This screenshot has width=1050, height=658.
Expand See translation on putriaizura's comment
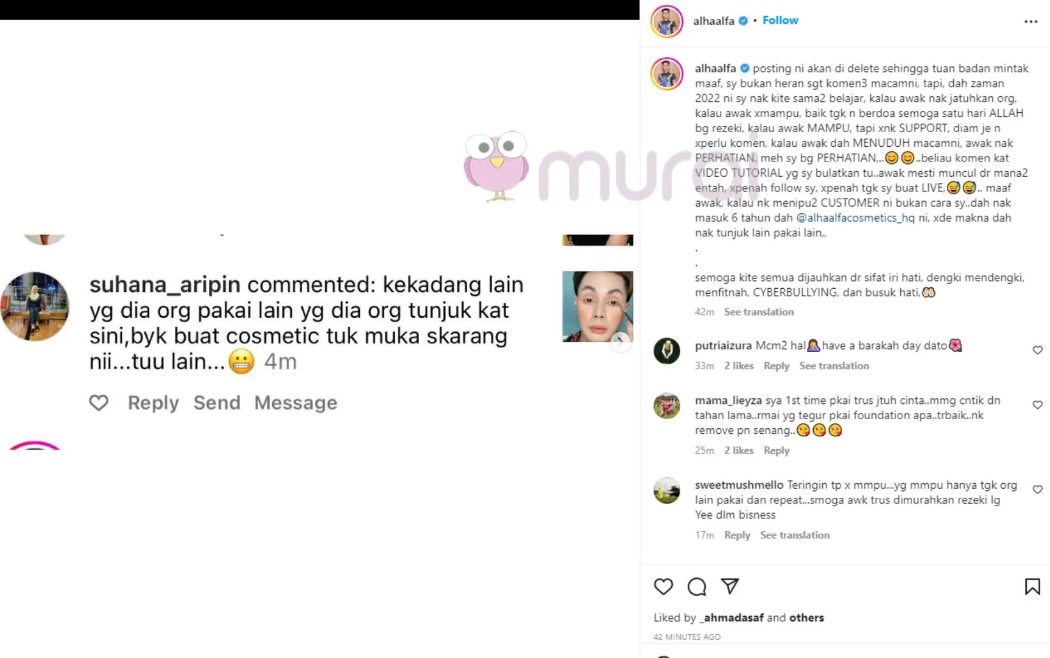(x=834, y=366)
